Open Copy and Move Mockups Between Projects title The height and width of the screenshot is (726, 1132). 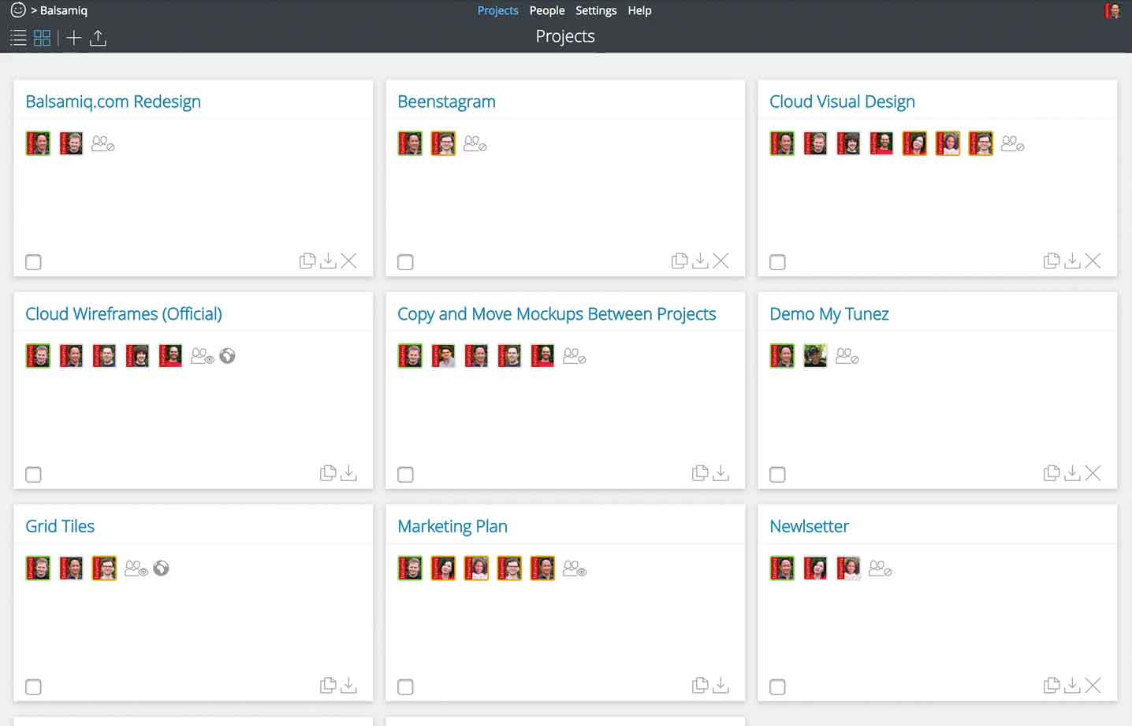coord(557,313)
